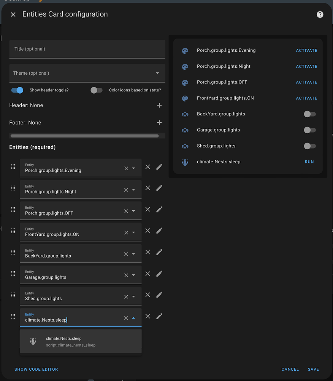Clear the FrontYard.group.lights.ON entity field

click(x=126, y=232)
